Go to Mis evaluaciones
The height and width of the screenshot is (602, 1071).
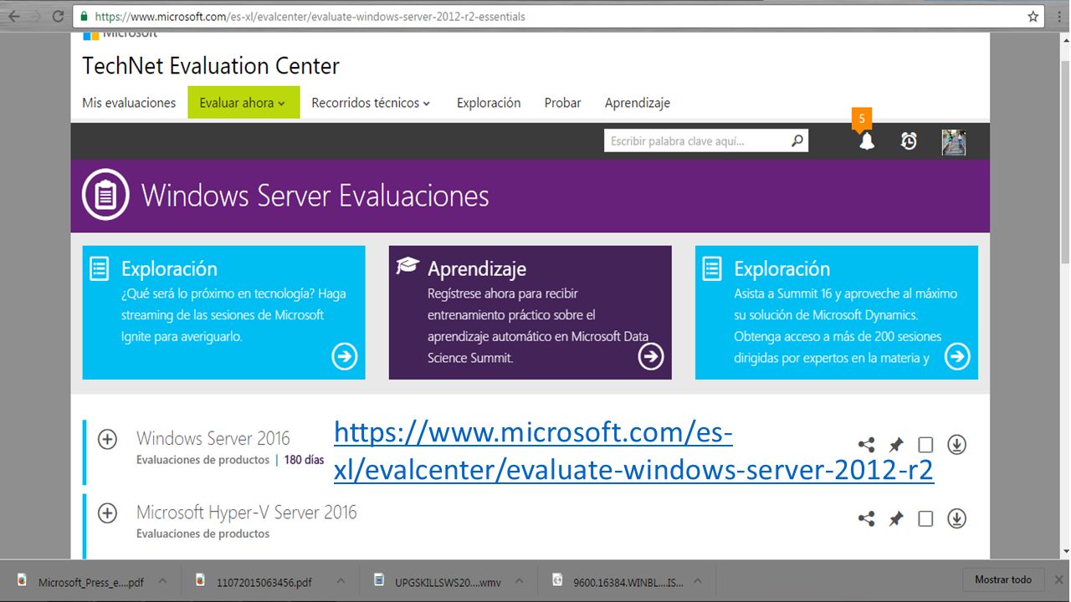click(129, 103)
